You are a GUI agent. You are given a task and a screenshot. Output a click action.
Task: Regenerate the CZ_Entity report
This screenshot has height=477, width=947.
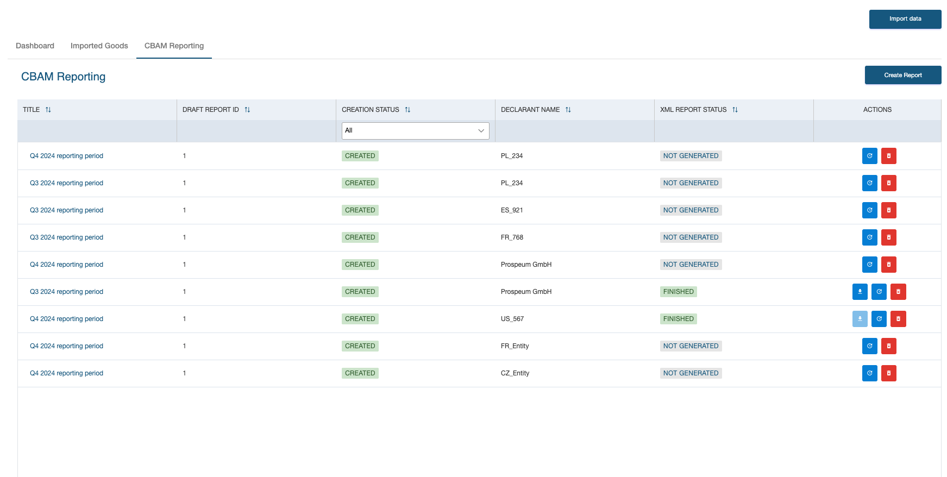click(869, 373)
